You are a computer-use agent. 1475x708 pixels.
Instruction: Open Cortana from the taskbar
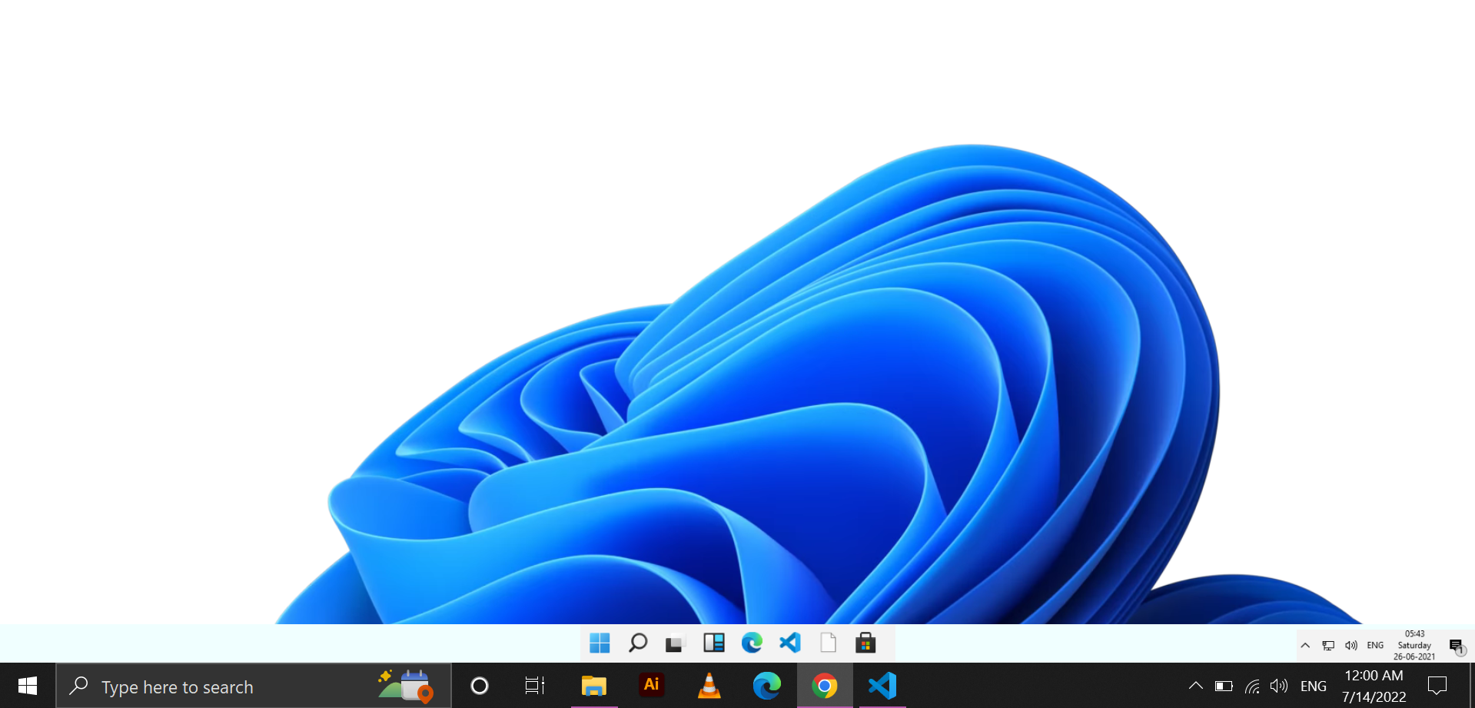[x=479, y=686]
